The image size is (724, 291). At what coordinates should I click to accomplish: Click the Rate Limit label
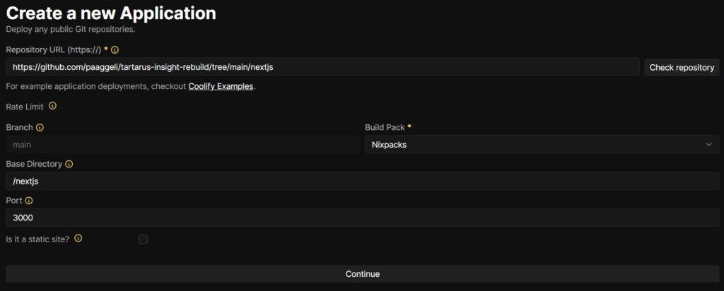click(x=25, y=107)
